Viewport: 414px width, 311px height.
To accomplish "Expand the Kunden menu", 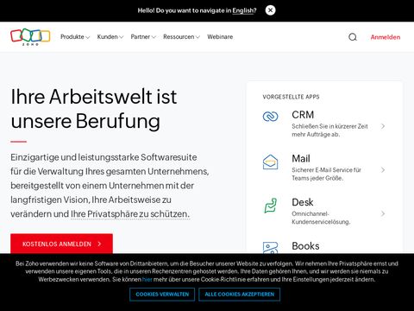I will point(110,37).
